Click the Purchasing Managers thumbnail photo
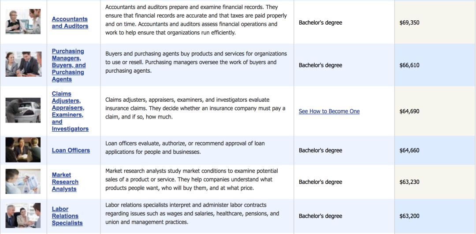The image size is (476, 234). pyautogui.click(x=23, y=64)
